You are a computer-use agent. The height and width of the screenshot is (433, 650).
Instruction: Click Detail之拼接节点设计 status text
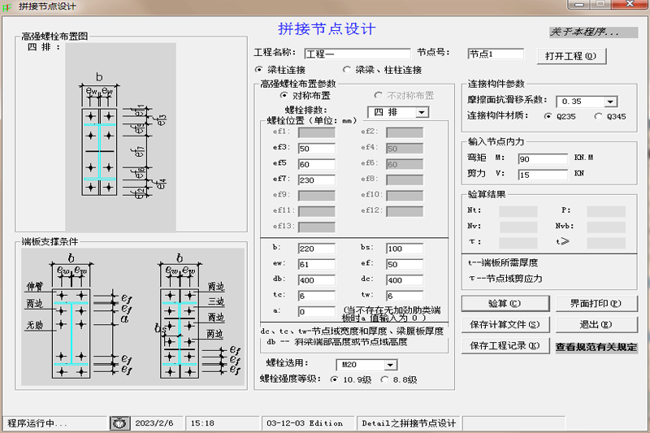(x=409, y=423)
